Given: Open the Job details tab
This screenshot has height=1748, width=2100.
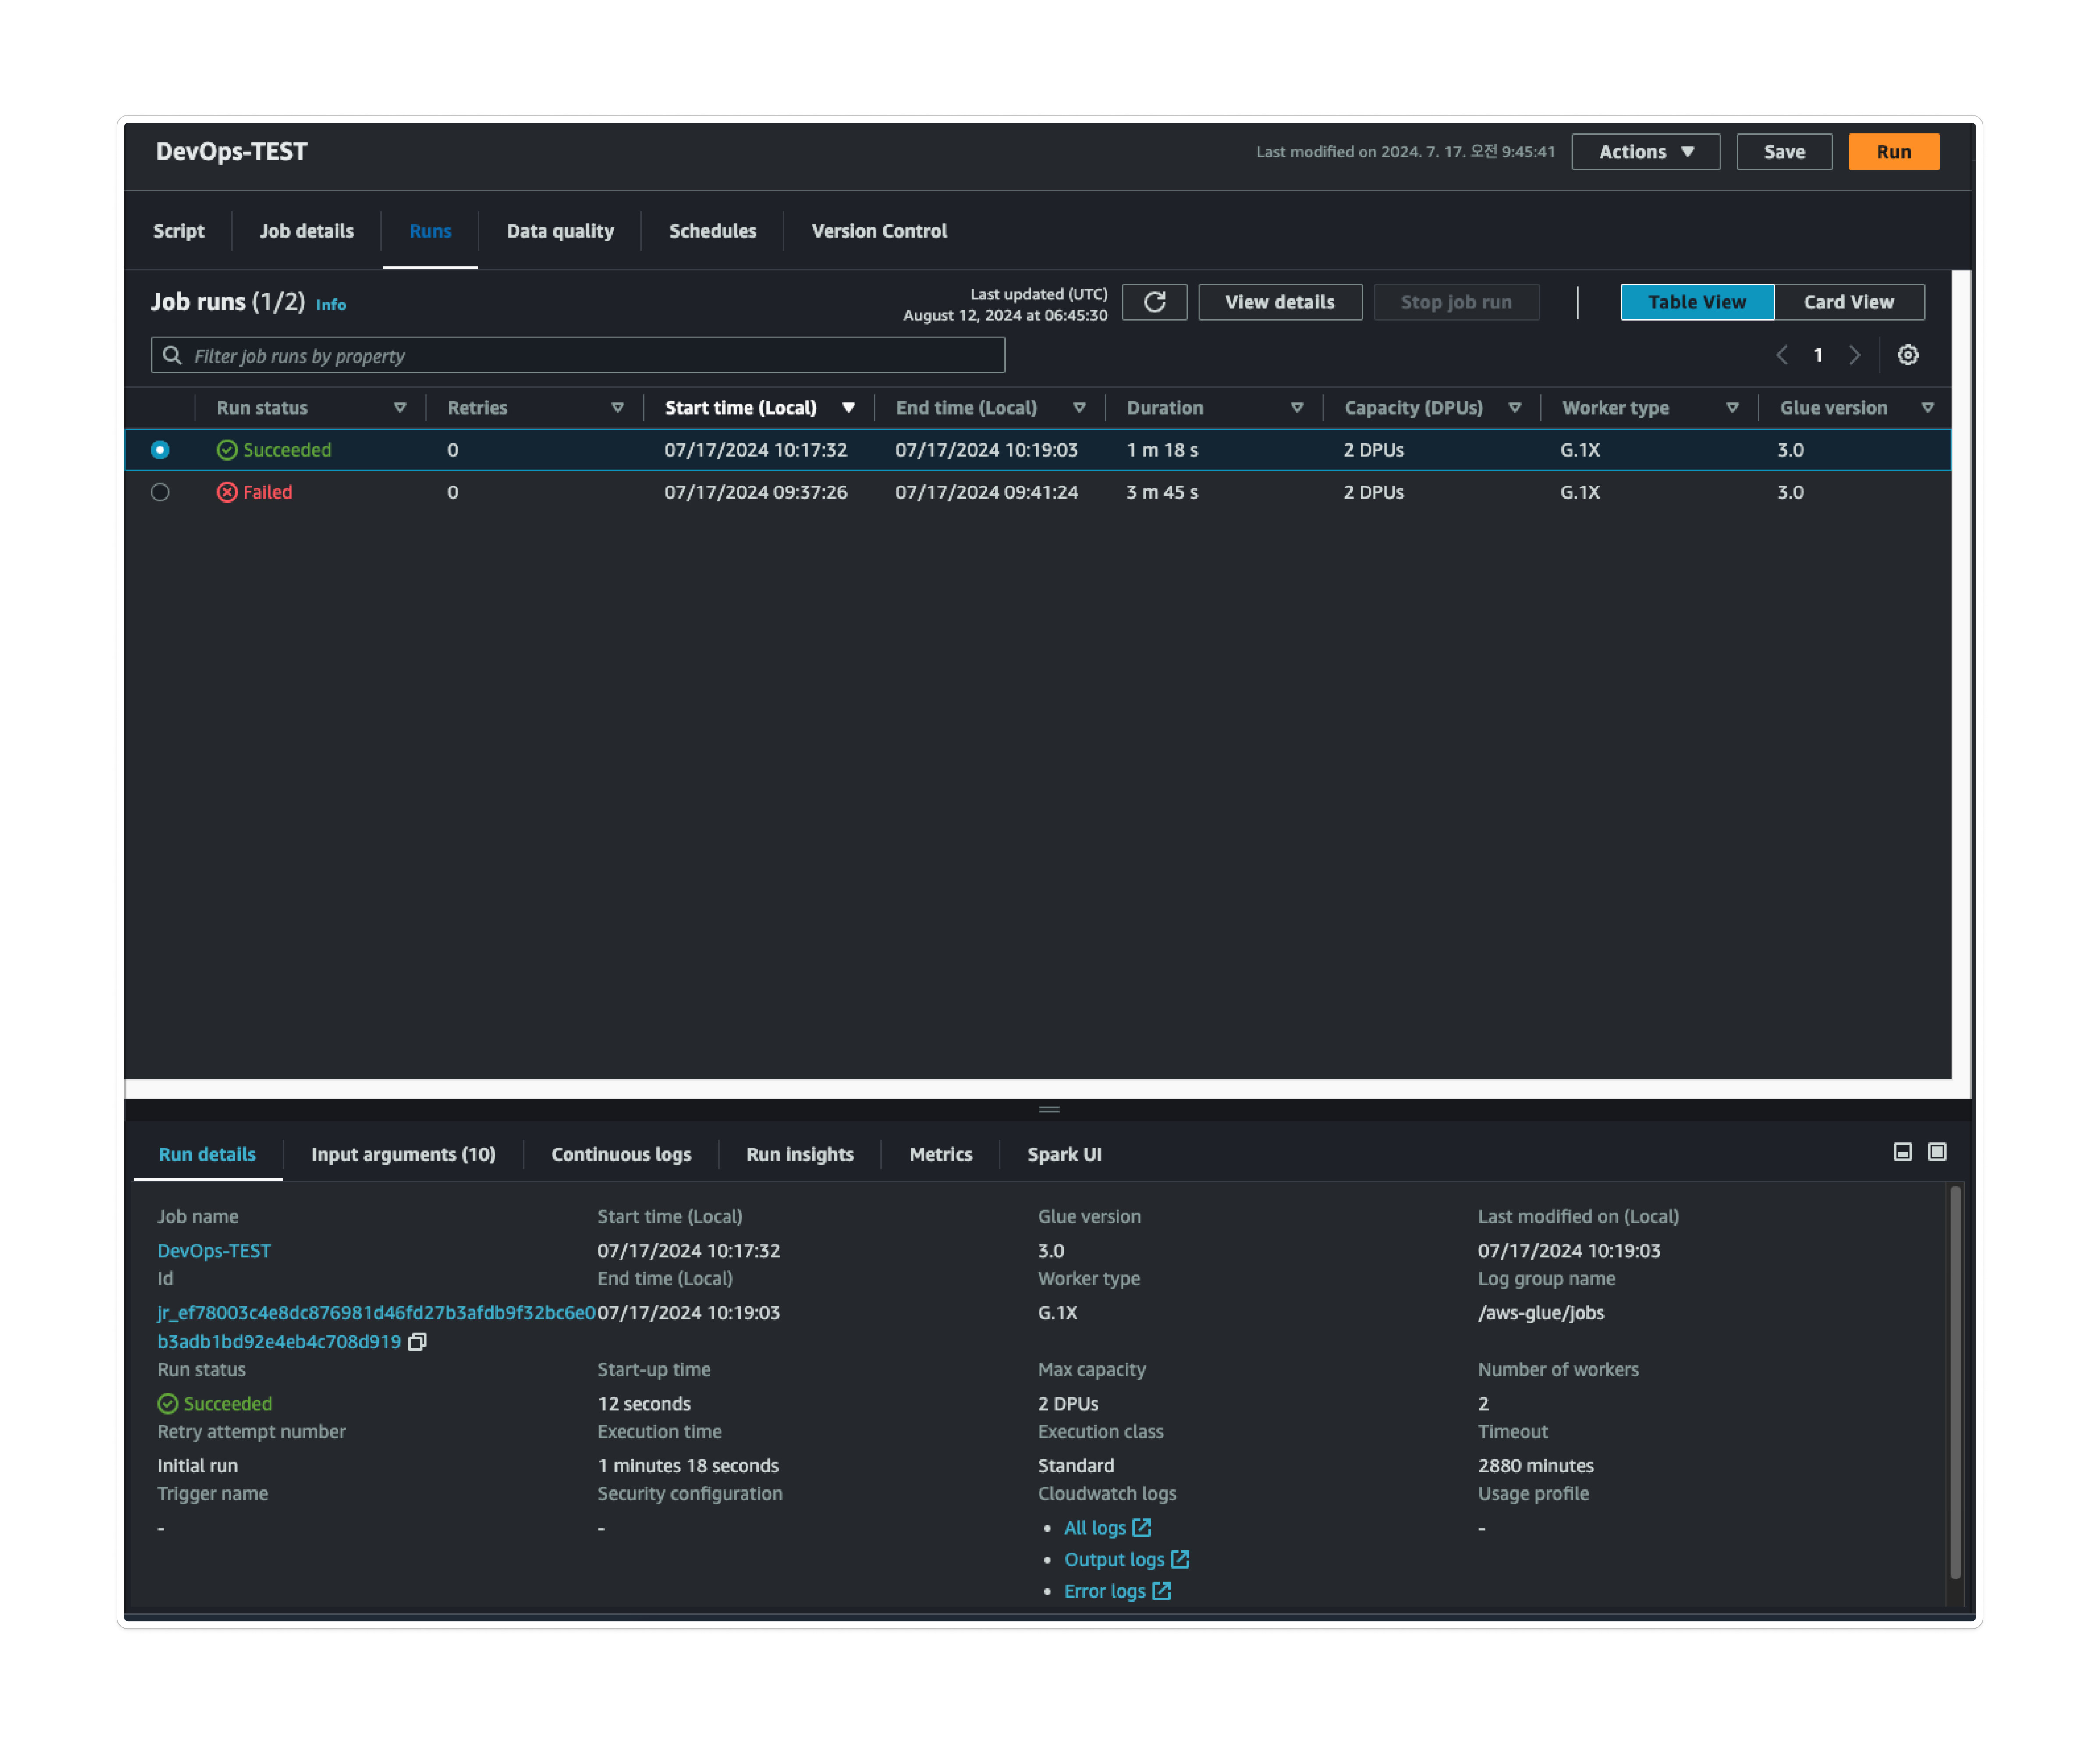Looking at the screenshot, I should click(306, 231).
